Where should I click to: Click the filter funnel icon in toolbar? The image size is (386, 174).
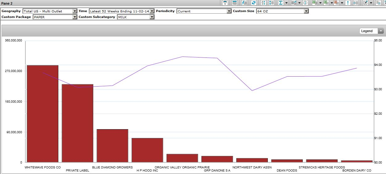225,3
